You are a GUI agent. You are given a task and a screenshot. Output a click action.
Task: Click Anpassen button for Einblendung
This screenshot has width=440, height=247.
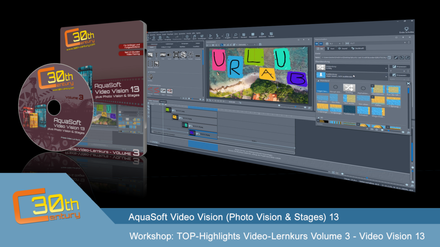point(400,66)
